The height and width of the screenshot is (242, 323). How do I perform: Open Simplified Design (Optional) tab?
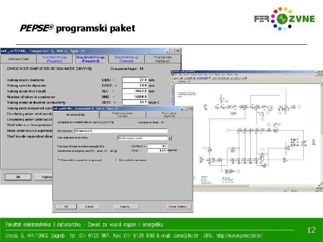127,59
